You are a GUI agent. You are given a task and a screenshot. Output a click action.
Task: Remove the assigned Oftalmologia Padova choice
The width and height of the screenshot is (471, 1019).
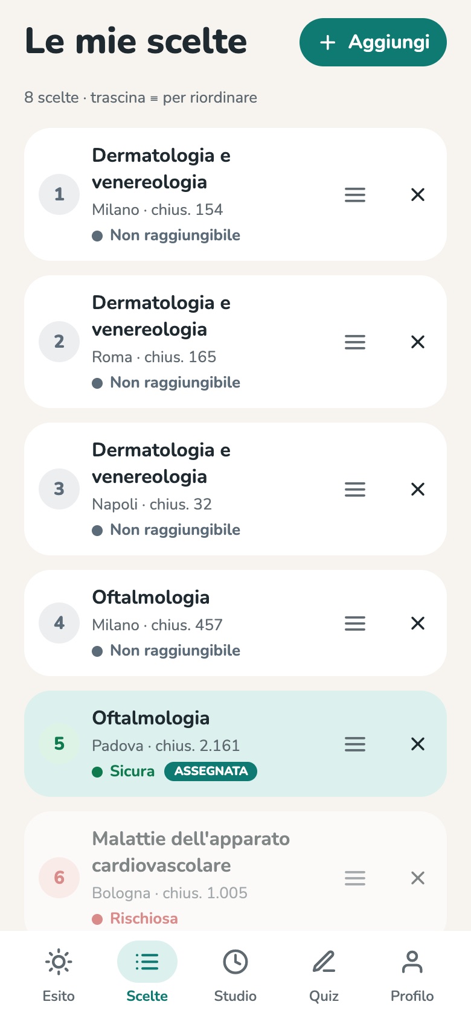418,744
